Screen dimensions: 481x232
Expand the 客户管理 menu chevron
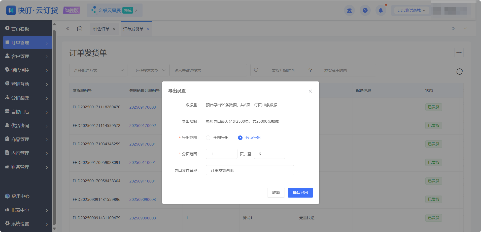47,57
